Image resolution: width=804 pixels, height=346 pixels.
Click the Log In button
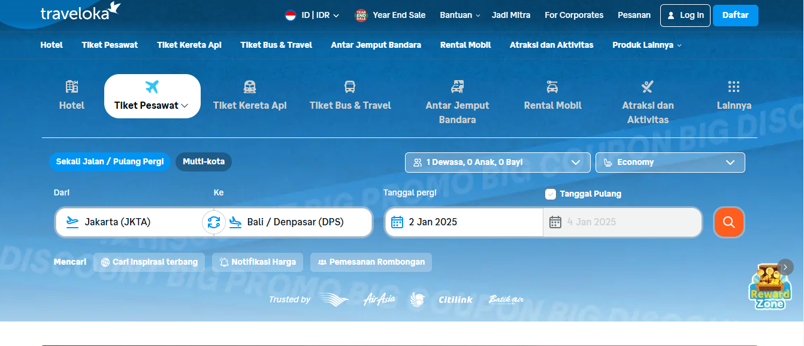(x=685, y=16)
